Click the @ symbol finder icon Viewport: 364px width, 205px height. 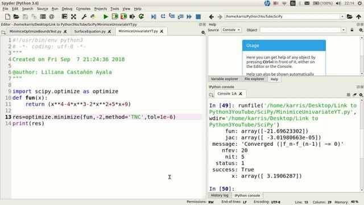click(x=52, y=17)
